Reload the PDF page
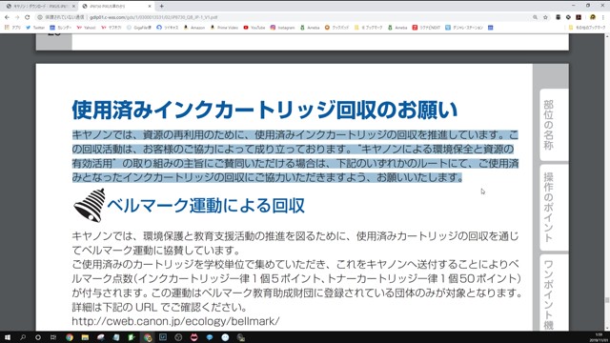This screenshot has height=343, width=610. click(x=28, y=17)
